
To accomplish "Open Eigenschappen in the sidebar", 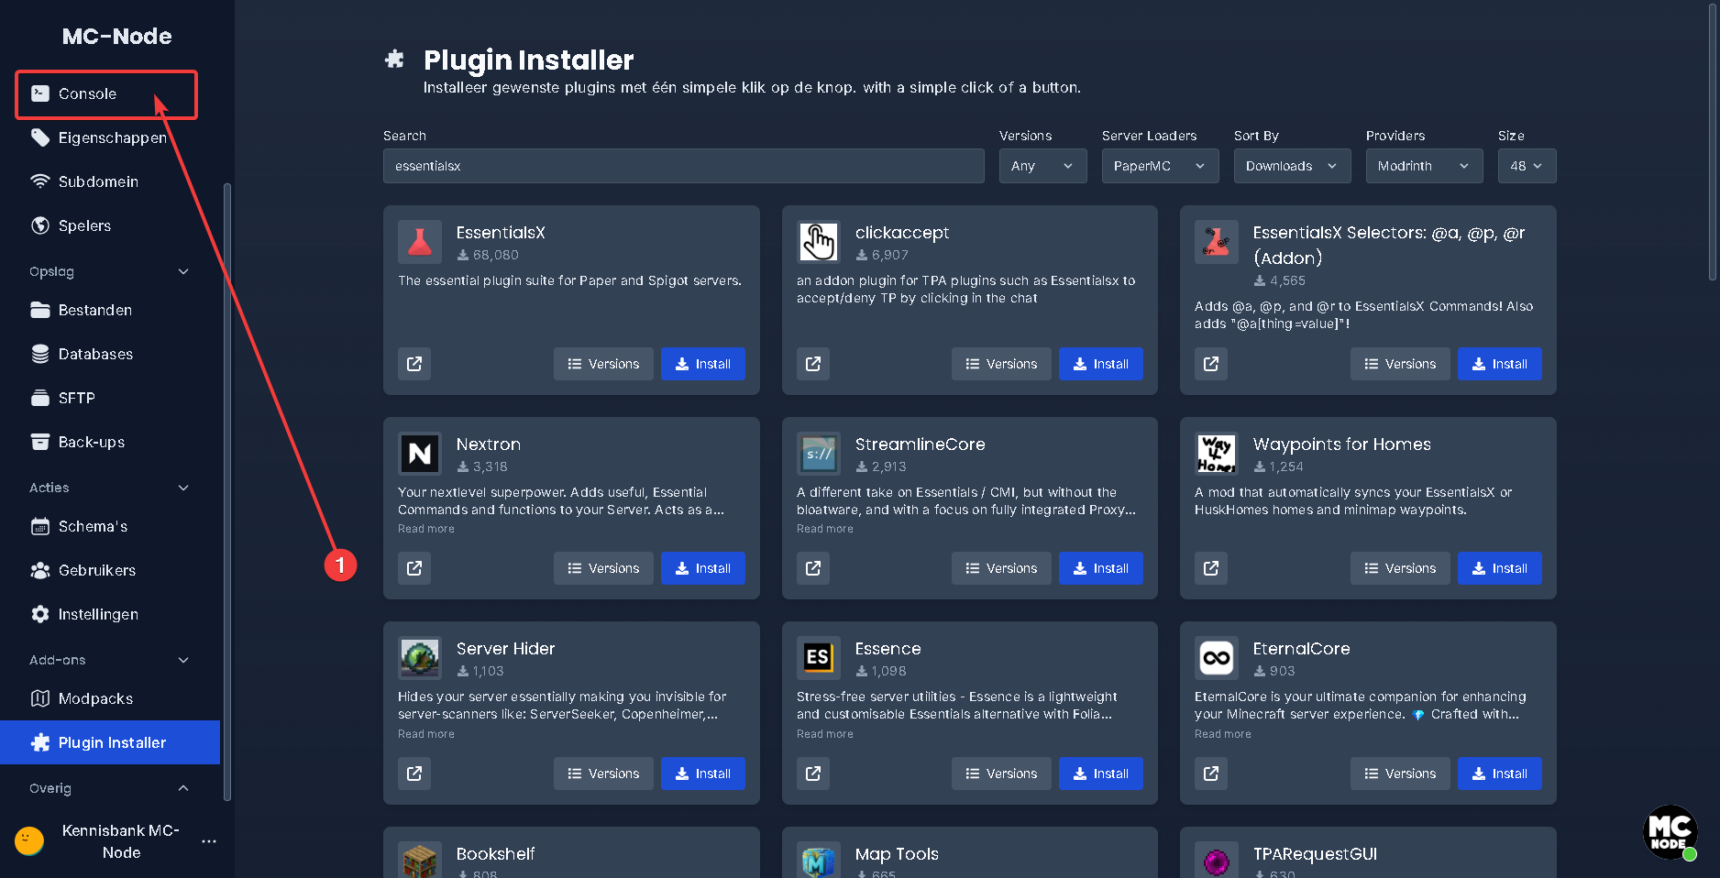I will click(110, 137).
